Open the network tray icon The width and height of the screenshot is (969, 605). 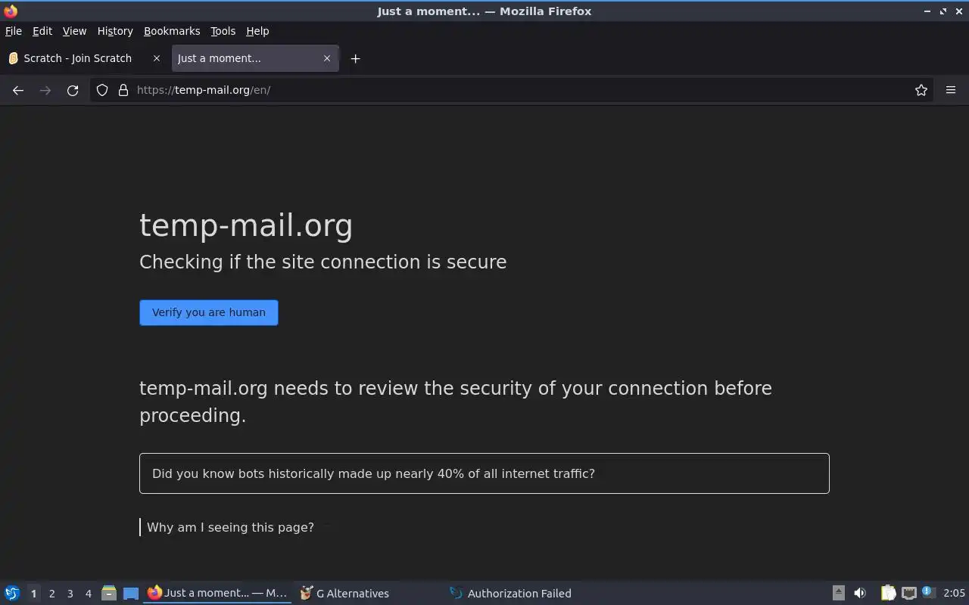[909, 594]
